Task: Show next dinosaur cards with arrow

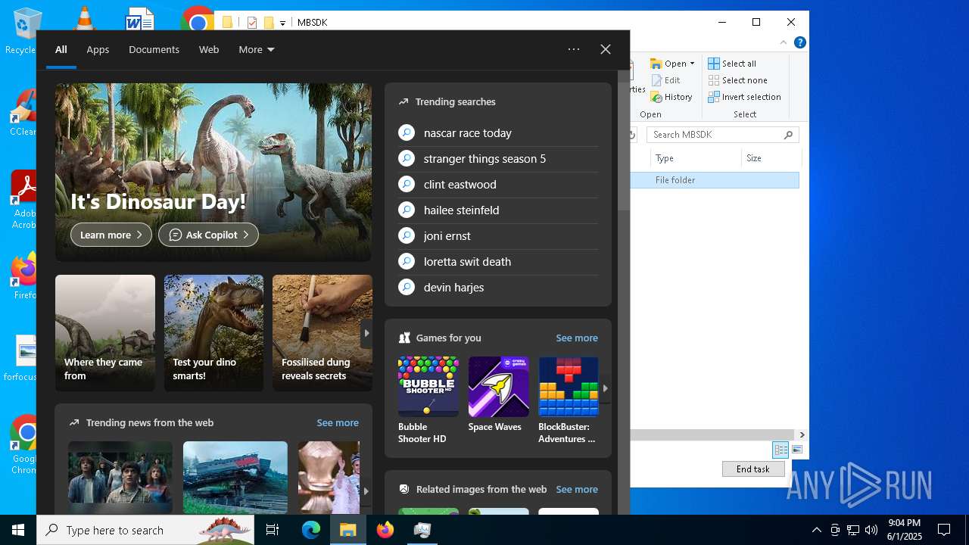Action: click(x=366, y=333)
